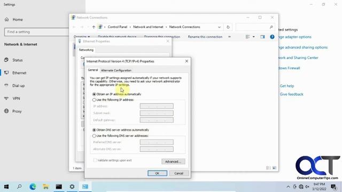
Task: Select Obtain DNS server address automatically
Action: coord(121,130)
